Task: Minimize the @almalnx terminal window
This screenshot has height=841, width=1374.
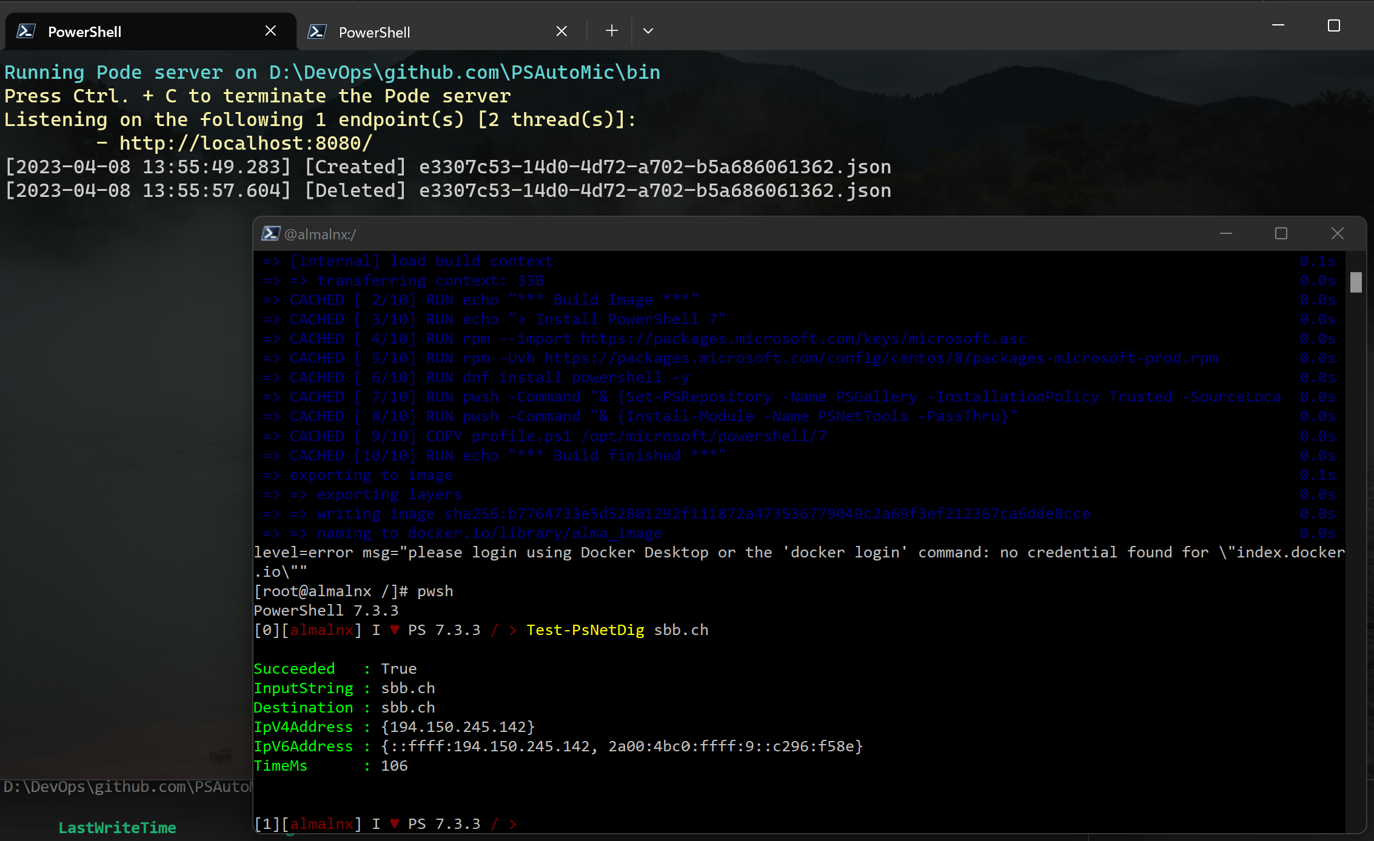Action: [1225, 234]
